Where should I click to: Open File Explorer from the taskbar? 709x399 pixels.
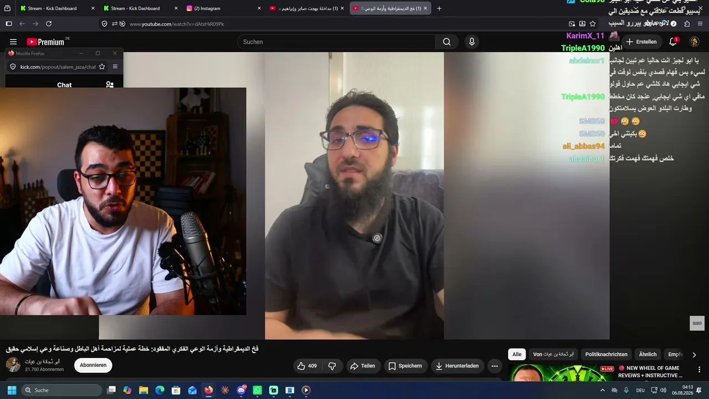pyautogui.click(x=143, y=390)
